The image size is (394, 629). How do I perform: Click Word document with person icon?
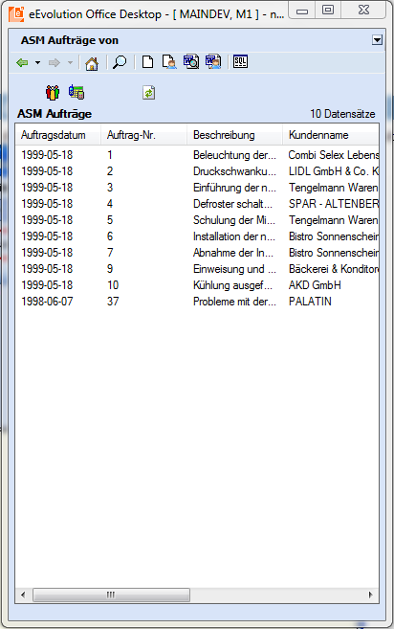[x=213, y=62]
